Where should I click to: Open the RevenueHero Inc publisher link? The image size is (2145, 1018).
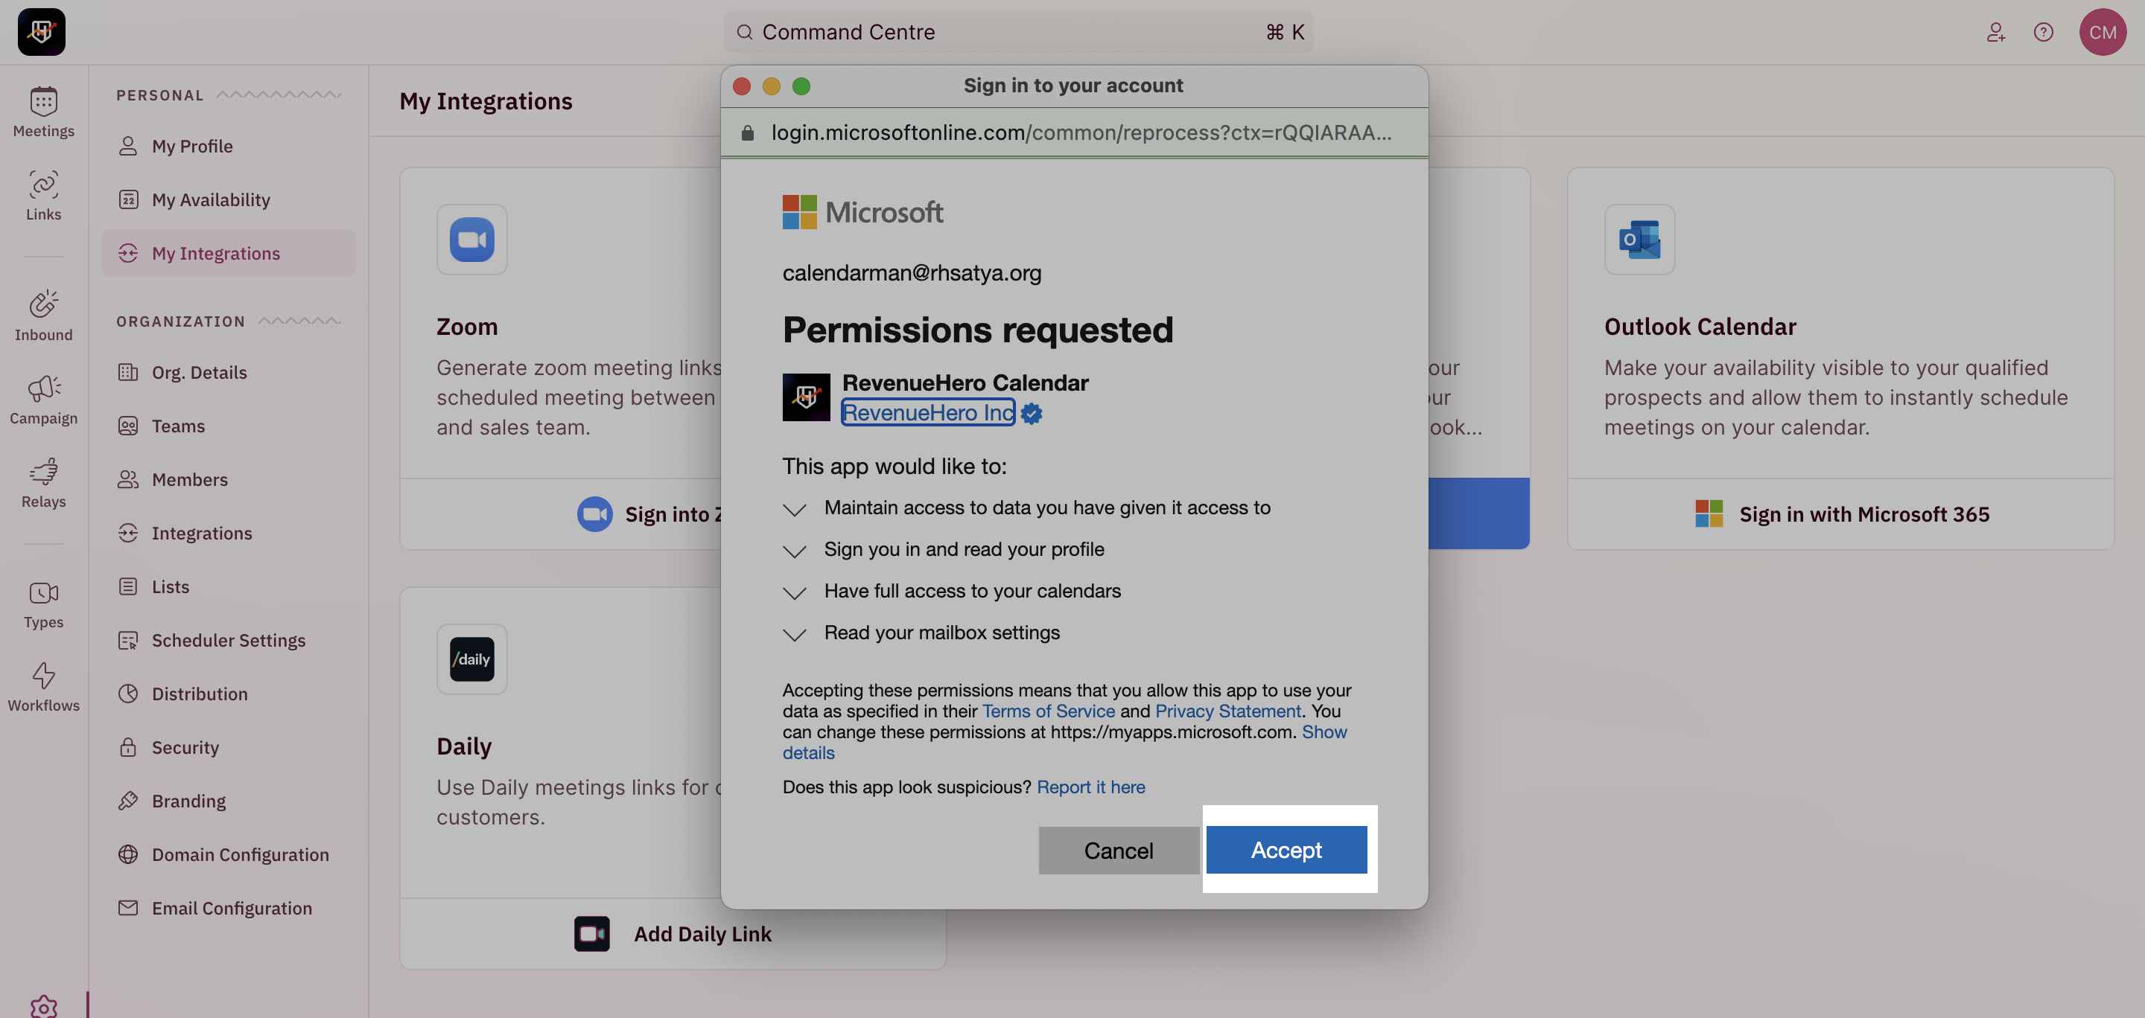coord(927,412)
